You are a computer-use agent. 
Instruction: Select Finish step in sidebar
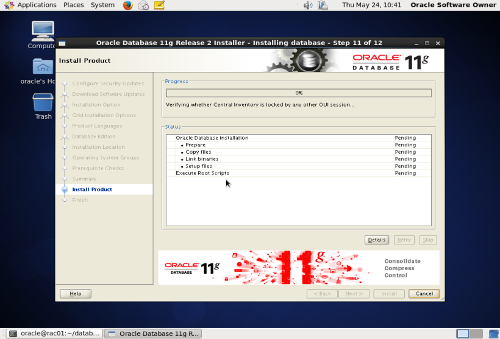80,200
